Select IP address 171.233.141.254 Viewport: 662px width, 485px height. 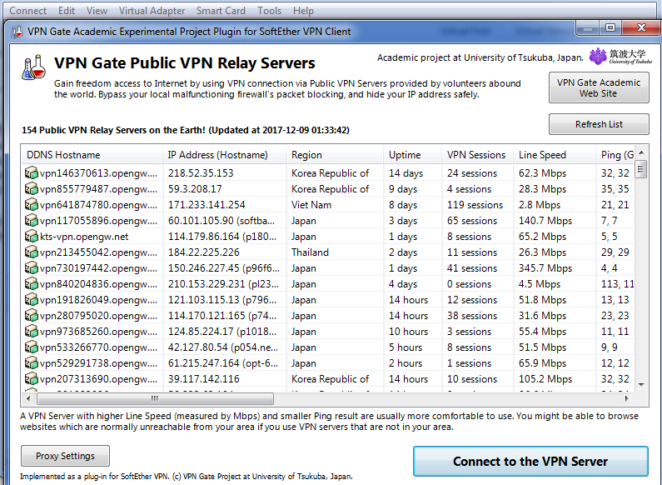click(207, 205)
